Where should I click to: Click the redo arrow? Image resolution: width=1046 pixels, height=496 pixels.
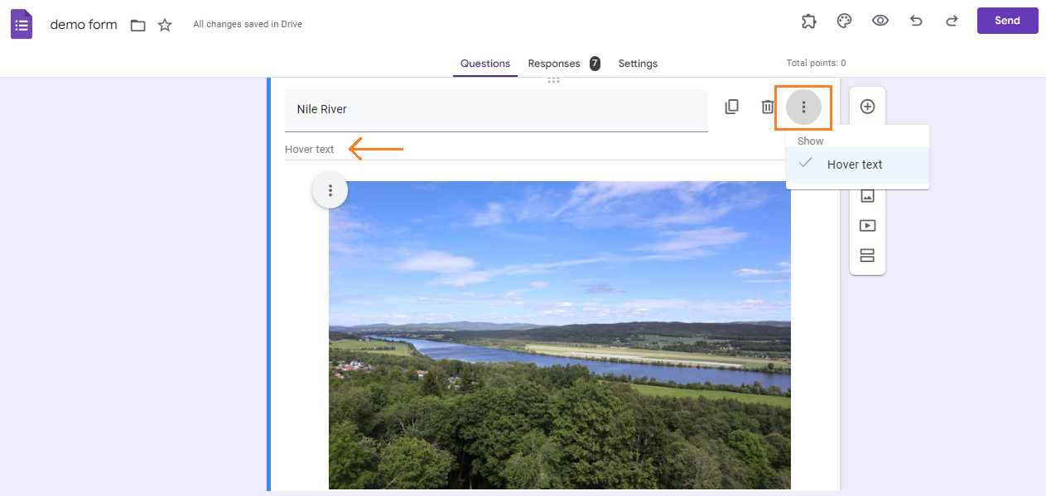click(952, 21)
